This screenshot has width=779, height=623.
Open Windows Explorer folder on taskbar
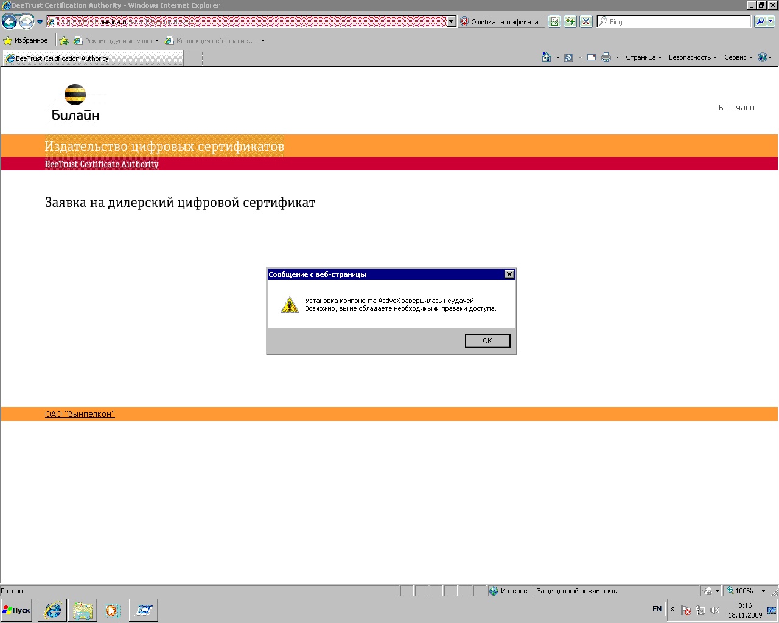(83, 610)
